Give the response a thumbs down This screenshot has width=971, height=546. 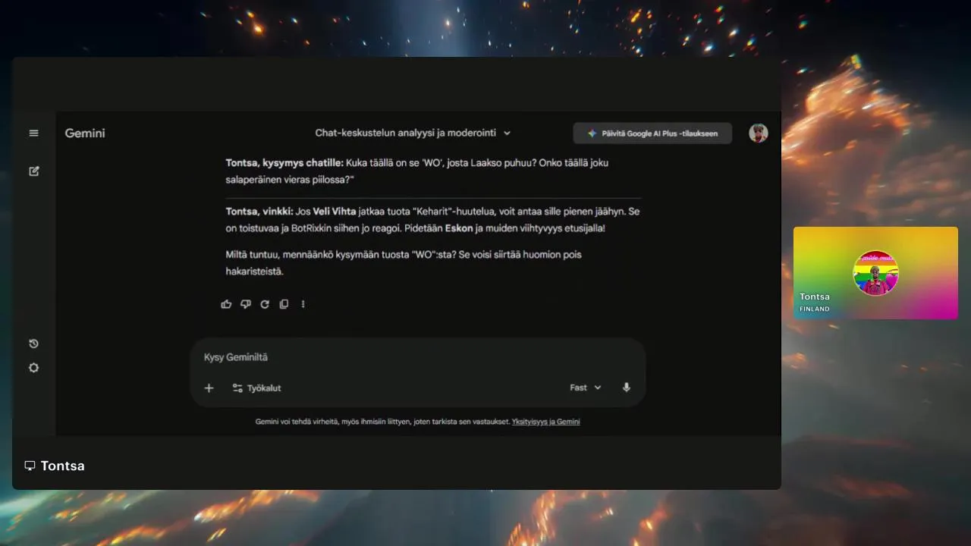pos(245,304)
